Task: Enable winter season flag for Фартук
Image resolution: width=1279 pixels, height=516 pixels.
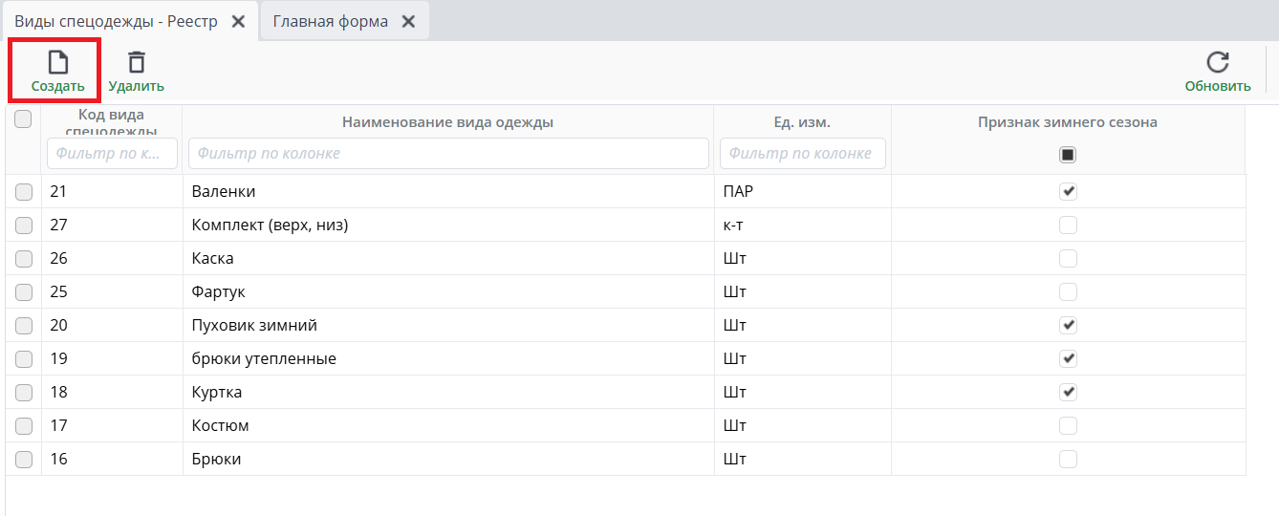Action: click(1068, 291)
